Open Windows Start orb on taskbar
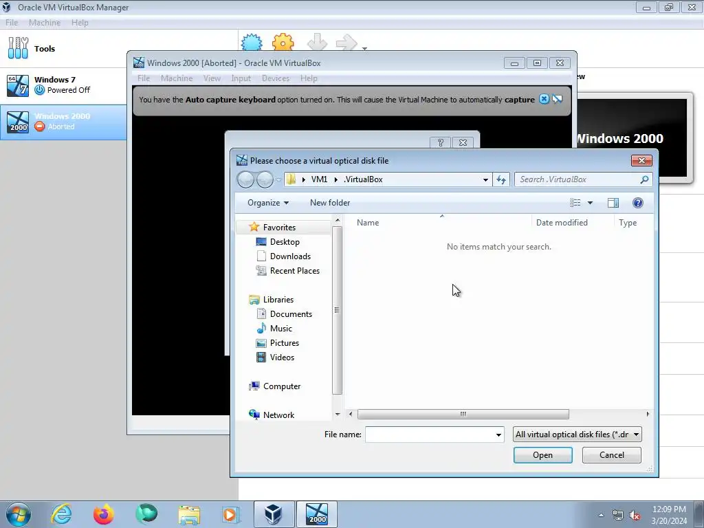Screen dimensions: 704x528 pos(18,514)
